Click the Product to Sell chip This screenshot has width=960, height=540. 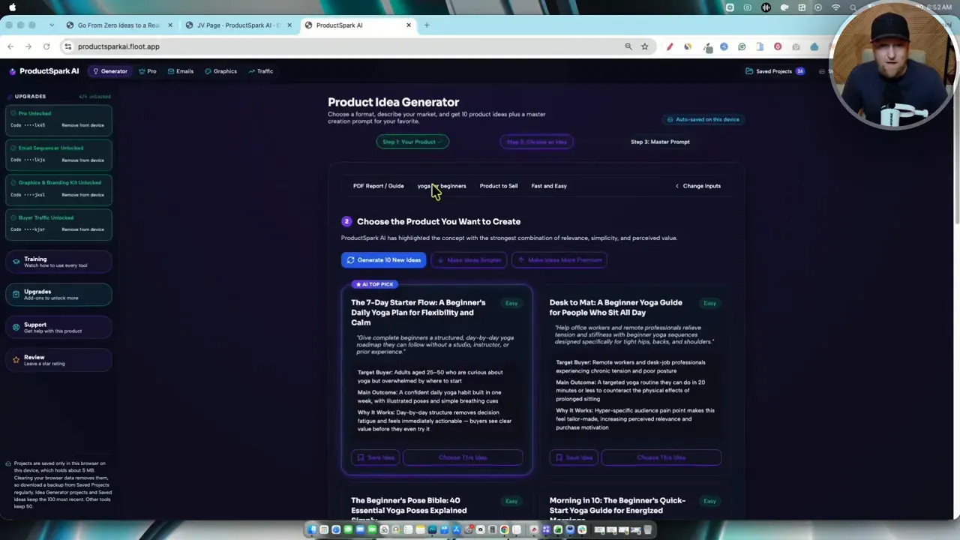point(499,186)
